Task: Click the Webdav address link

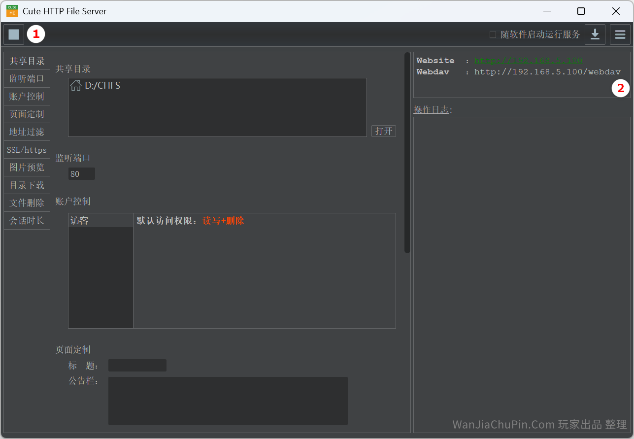Action: pyautogui.click(x=547, y=71)
